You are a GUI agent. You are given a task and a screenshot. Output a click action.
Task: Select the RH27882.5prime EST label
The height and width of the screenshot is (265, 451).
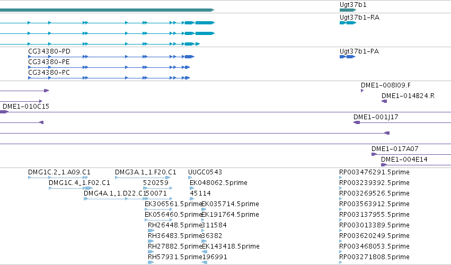tap(175, 246)
